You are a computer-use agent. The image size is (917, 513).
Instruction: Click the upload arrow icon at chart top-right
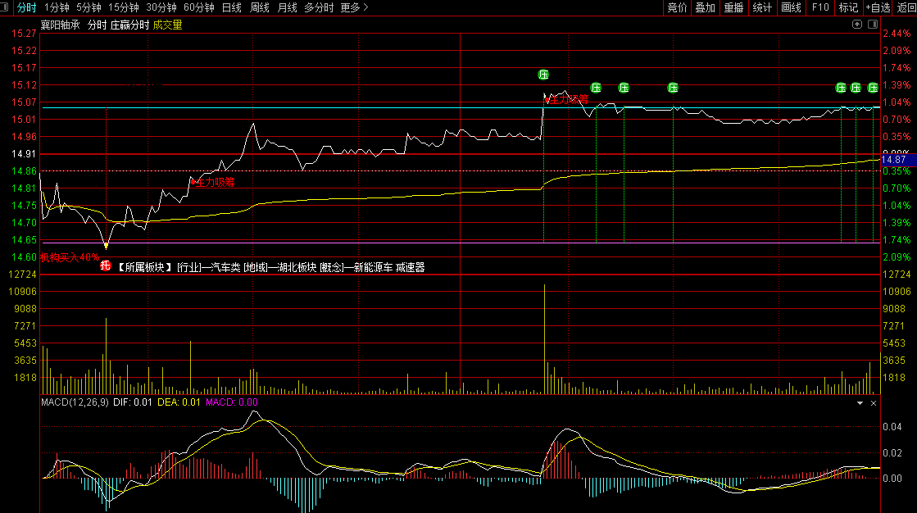point(857,25)
